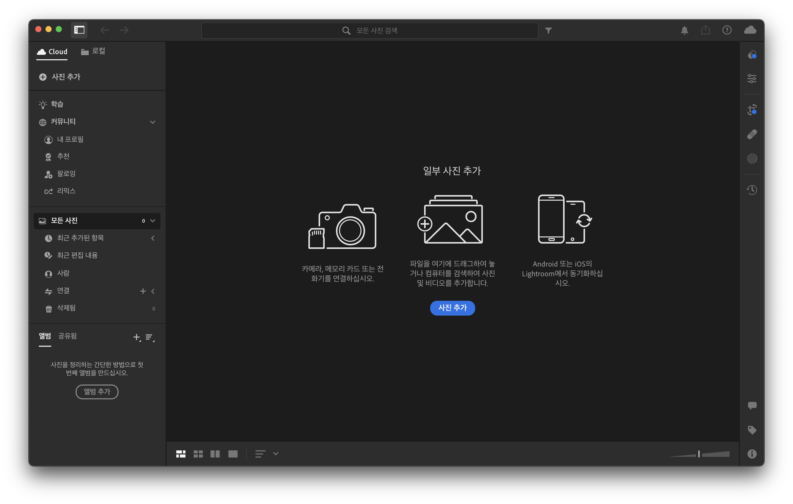Viewport: 793px width, 504px height.
Task: Open the Masking tool icon
Action: (x=752, y=159)
